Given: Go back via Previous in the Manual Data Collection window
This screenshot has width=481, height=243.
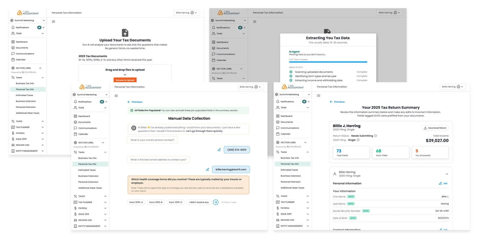Looking at the screenshot, I should click(135, 102).
